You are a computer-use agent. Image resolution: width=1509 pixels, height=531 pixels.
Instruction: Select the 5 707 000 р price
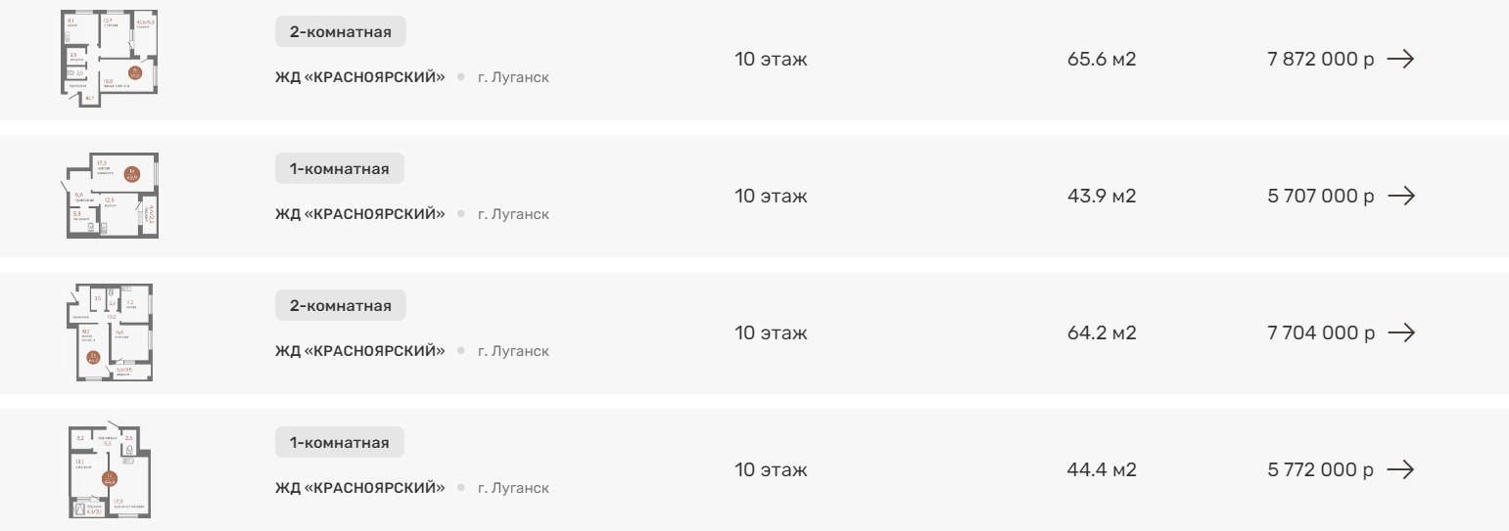click(x=1320, y=197)
